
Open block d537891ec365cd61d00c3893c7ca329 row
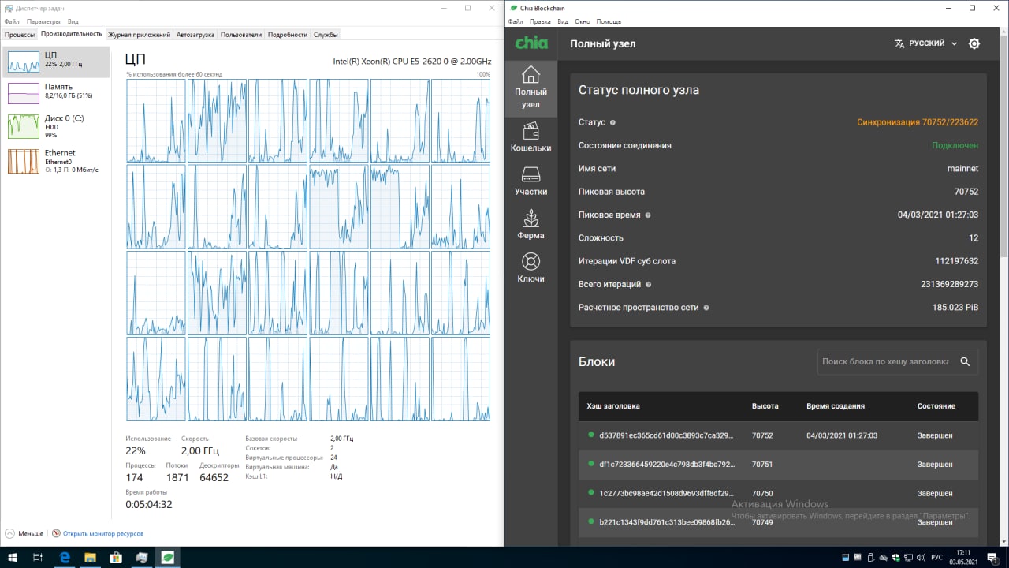(x=778, y=435)
